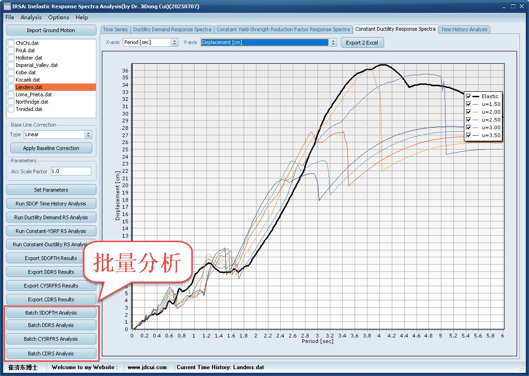Switch to Time History Analysis tab

pyautogui.click(x=464, y=29)
